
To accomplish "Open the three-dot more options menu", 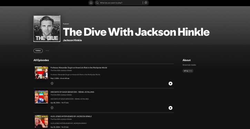I will [x=47, y=51].
